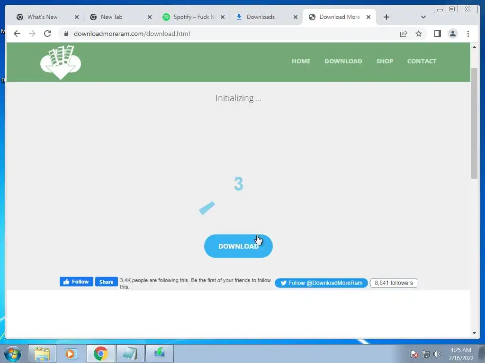Open the HOME nav link
This screenshot has height=363, width=485.
(x=301, y=61)
